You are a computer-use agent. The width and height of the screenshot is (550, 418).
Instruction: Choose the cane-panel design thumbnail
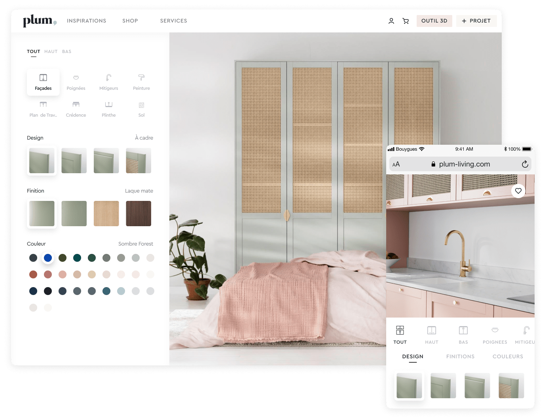138,161
